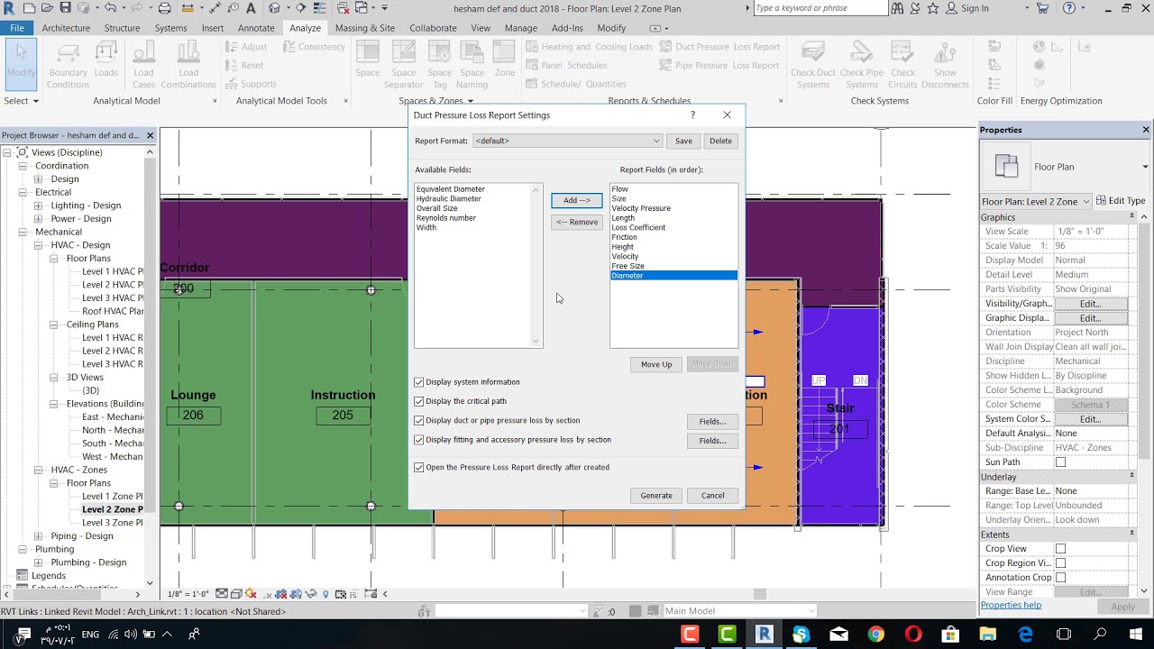Open the Report Format dropdown
1154x649 pixels.
tap(568, 141)
